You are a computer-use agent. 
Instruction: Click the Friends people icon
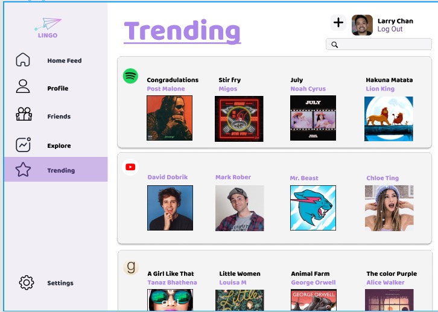(24, 114)
